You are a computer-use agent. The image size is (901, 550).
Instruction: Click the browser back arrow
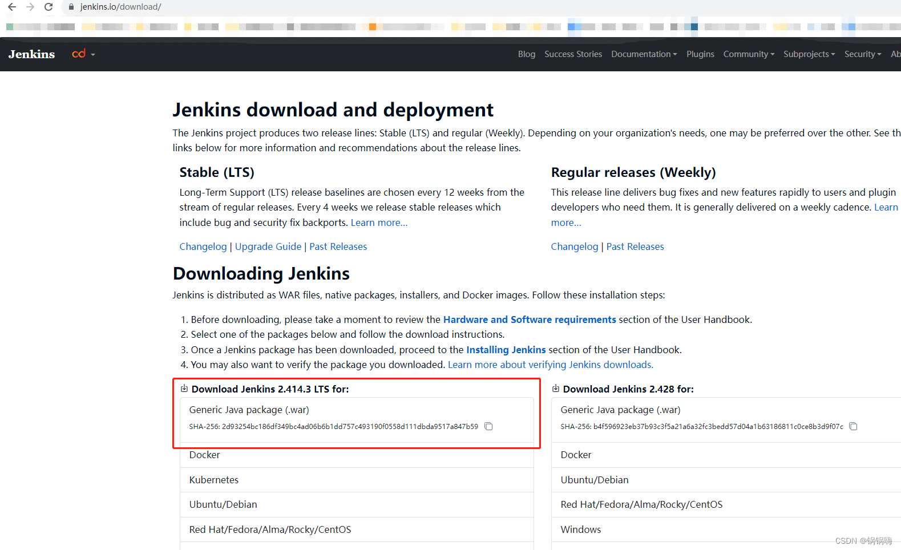pos(12,7)
